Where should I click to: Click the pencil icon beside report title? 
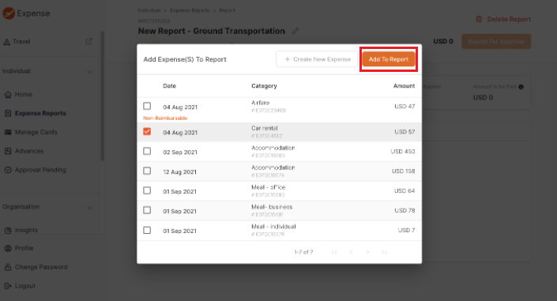pyautogui.click(x=295, y=31)
